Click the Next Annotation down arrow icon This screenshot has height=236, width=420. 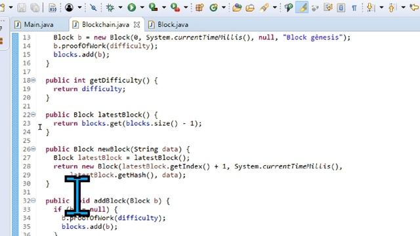click(370, 7)
